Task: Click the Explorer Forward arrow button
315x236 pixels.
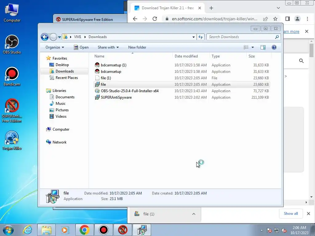Action: [53, 37]
